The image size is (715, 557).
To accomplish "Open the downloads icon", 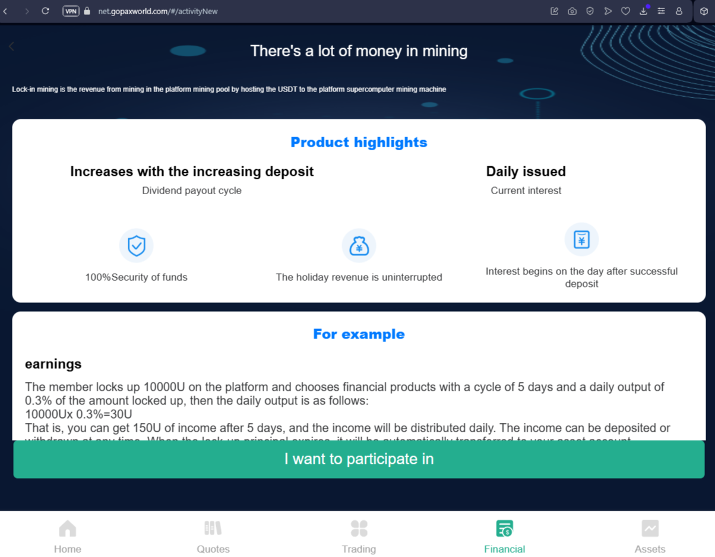I will (643, 11).
